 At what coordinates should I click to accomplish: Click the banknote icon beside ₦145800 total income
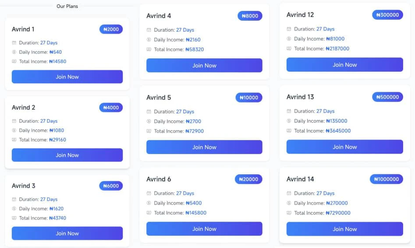149,213
